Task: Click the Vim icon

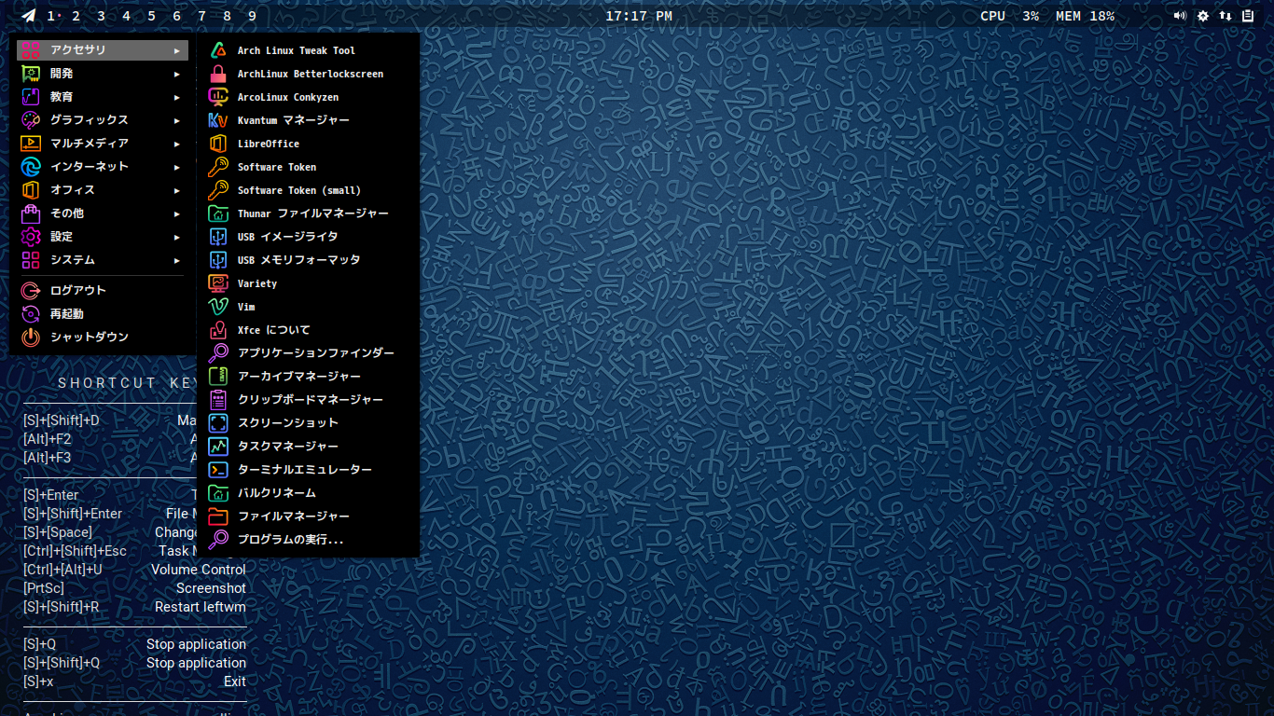Action: point(218,307)
